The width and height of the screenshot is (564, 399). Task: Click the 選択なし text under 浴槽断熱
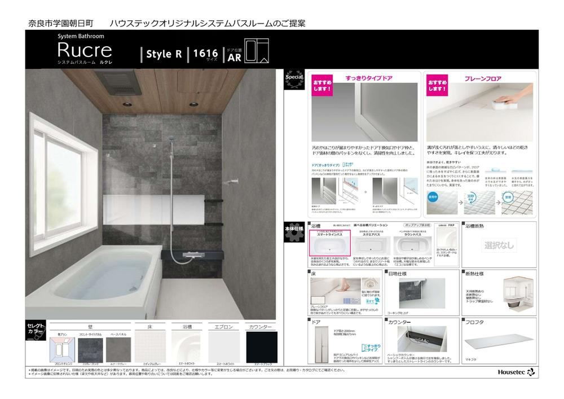[x=499, y=245]
